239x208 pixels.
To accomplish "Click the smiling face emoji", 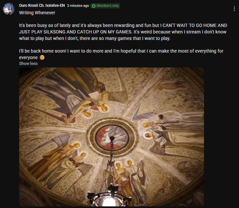I will 42,57.
